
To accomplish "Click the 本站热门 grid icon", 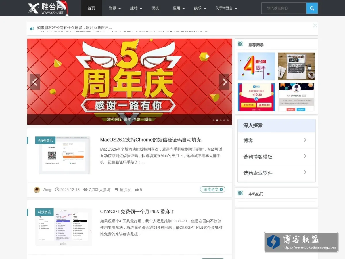I will click(240, 193).
